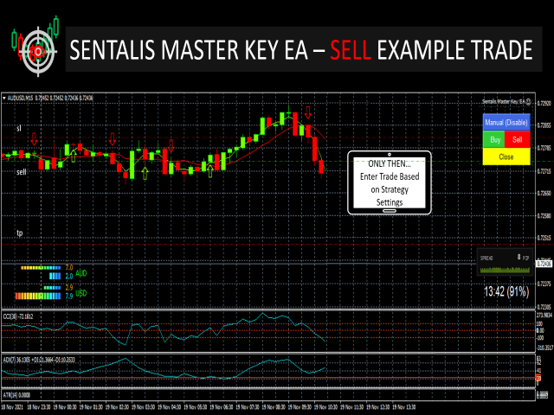Click the green Buy button

(494, 140)
